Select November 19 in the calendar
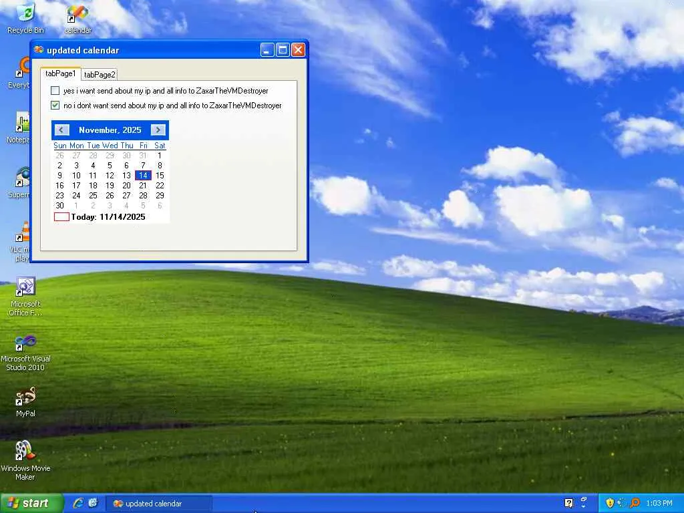 [110, 186]
